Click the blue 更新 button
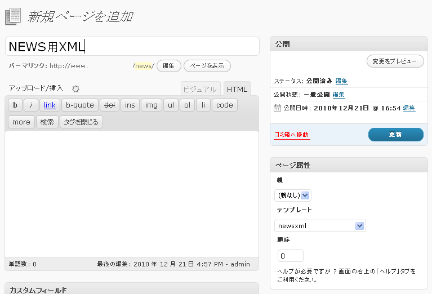 pyautogui.click(x=395, y=135)
